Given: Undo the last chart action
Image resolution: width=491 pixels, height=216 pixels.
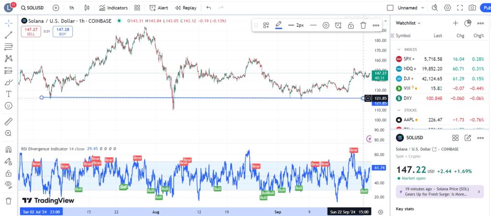Looking at the screenshot, I should tap(209, 8).
